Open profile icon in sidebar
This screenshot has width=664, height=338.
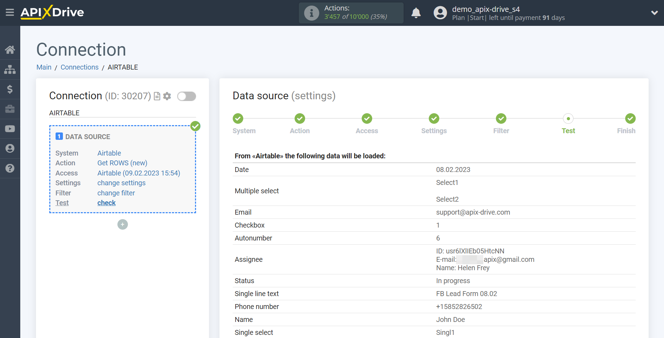10,149
